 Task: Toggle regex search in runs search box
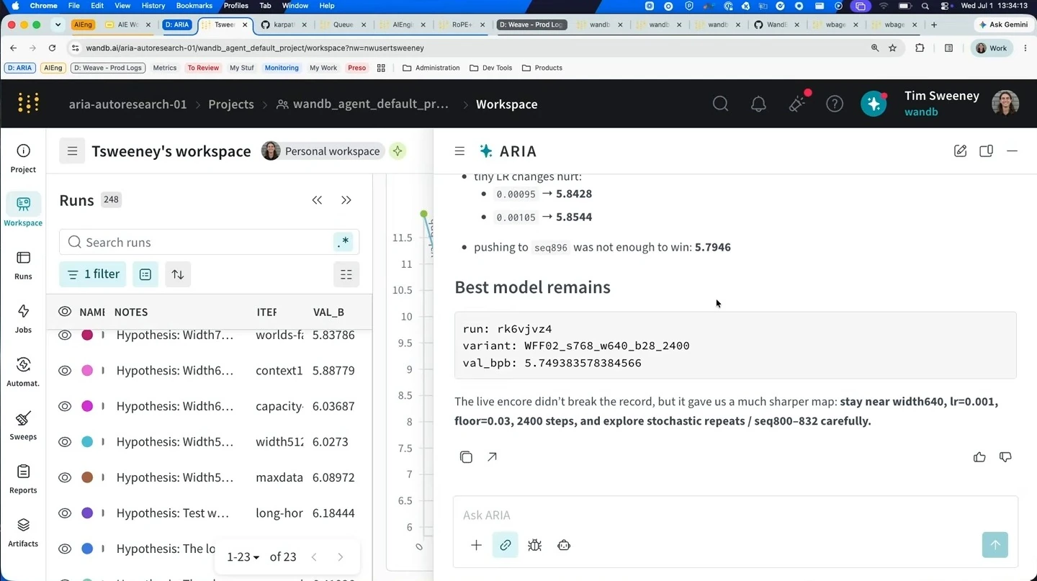(x=344, y=243)
